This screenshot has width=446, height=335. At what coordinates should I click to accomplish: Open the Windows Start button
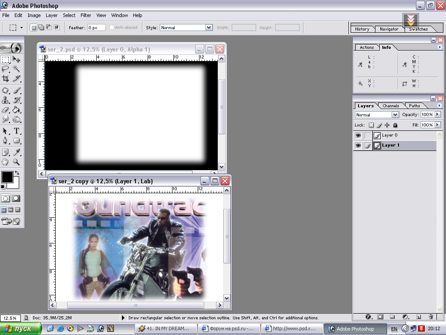coord(21,329)
